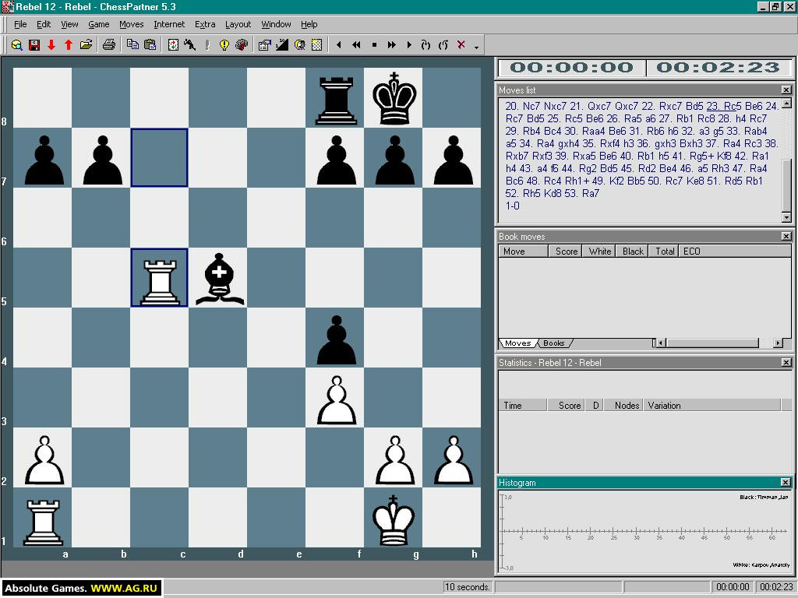Click the red floppy disk save icon
798x598 pixels.
pos(34,44)
